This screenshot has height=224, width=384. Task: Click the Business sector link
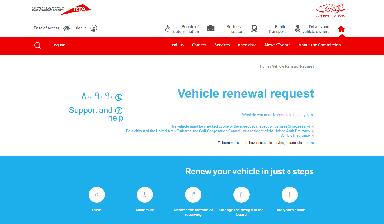[234, 29]
